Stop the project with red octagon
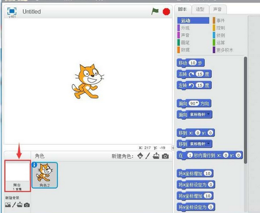 166,12
